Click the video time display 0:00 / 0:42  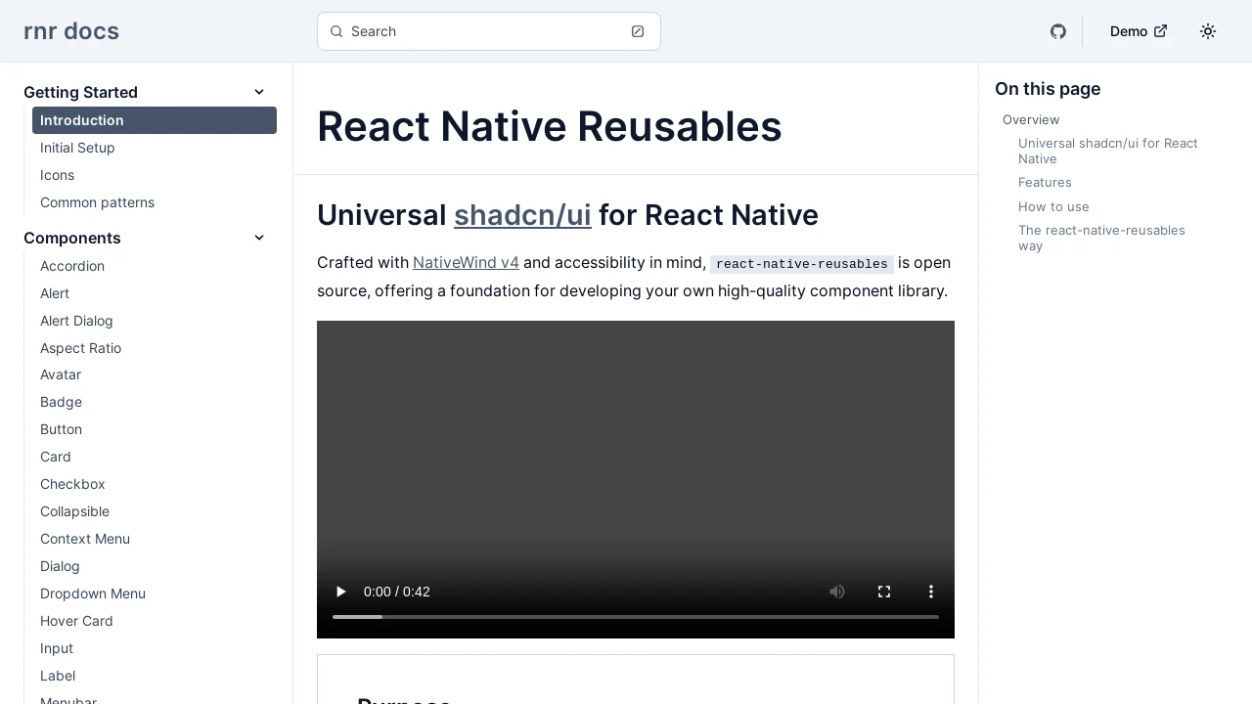click(x=397, y=592)
